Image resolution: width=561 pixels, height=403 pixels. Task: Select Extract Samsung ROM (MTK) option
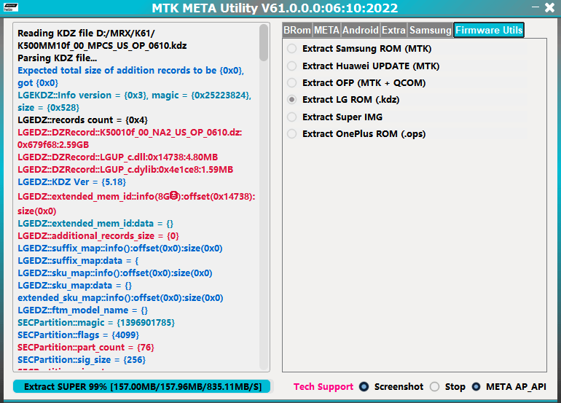coord(359,49)
